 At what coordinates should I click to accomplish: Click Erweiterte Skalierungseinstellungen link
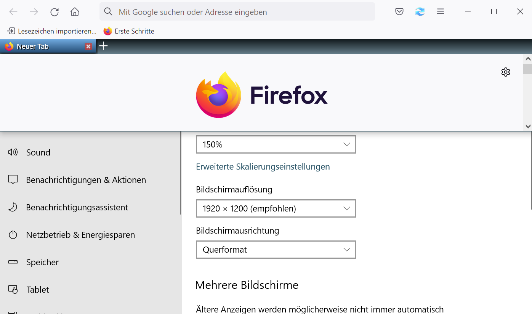[x=263, y=167]
